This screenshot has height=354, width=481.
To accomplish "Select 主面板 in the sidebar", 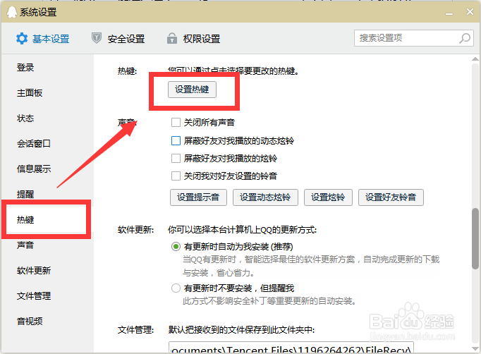I will (30, 93).
